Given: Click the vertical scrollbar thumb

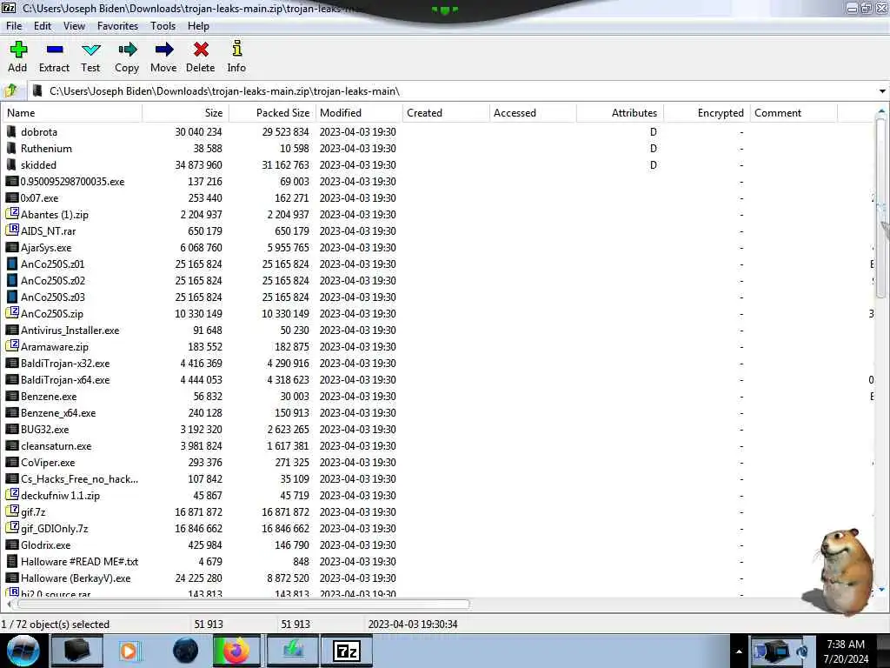Looking at the screenshot, I should [881, 207].
